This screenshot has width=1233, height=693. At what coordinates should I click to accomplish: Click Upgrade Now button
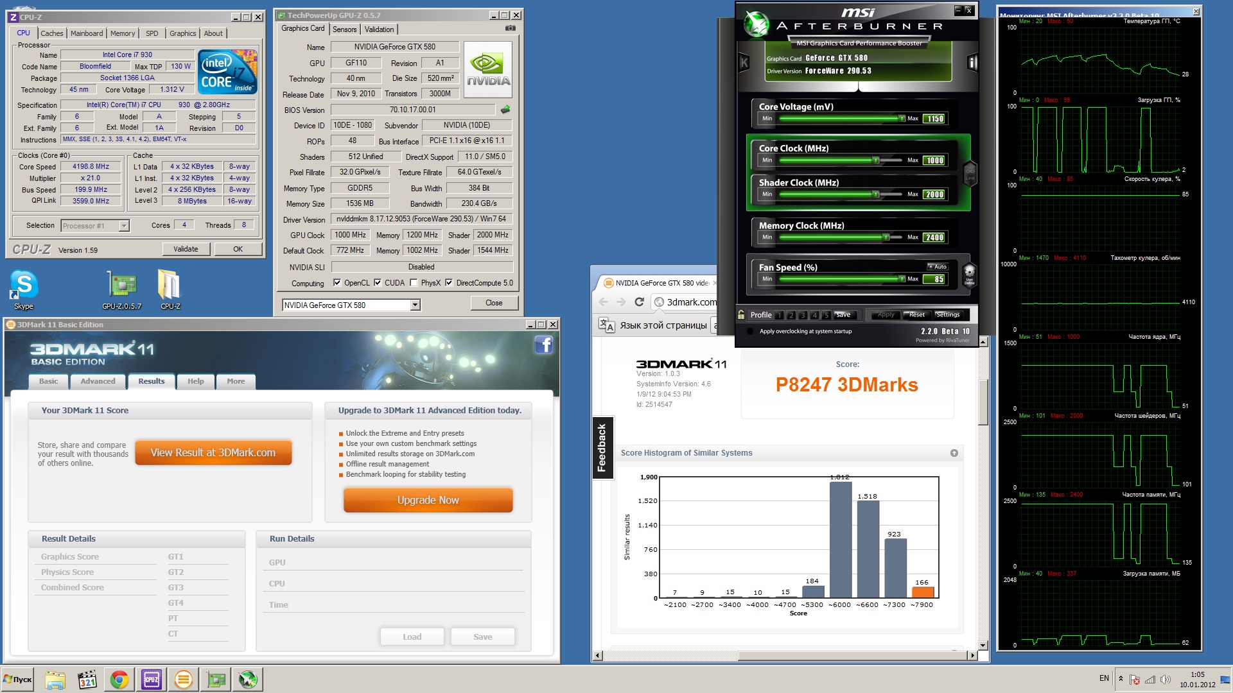428,500
